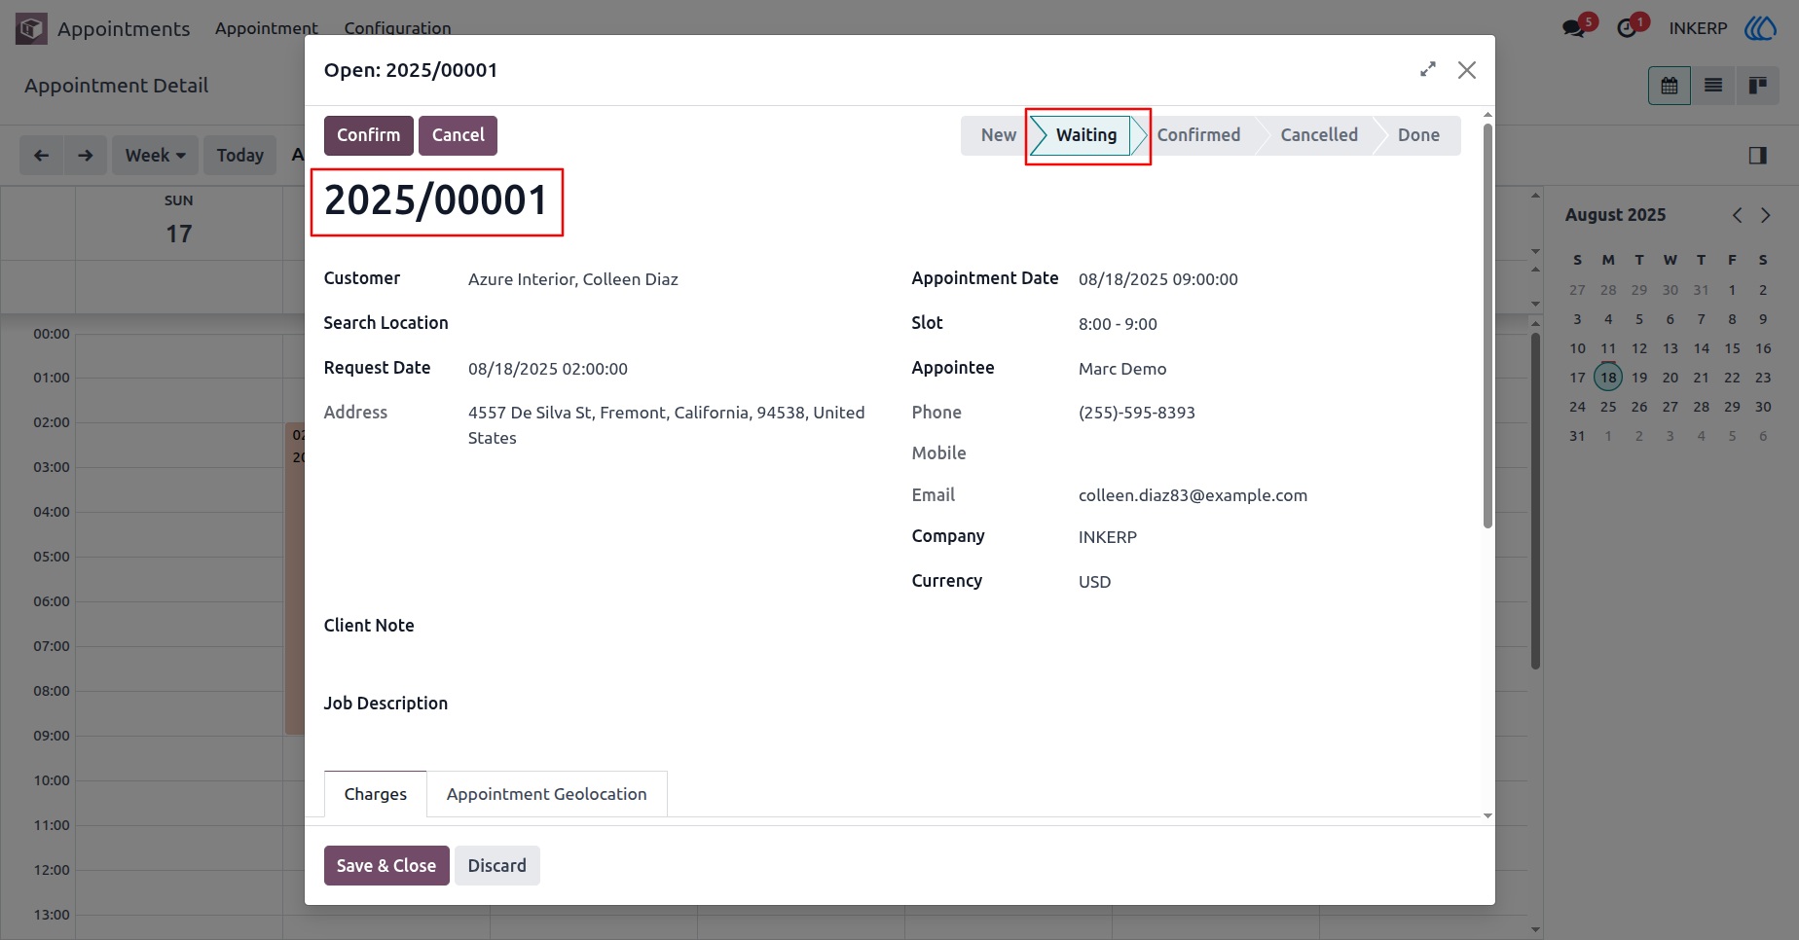
Task: Click the Slot field value
Action: click(1118, 324)
